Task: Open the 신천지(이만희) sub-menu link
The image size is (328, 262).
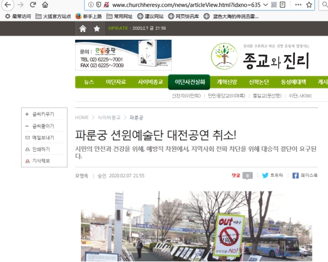Action: pyautogui.click(x=186, y=95)
